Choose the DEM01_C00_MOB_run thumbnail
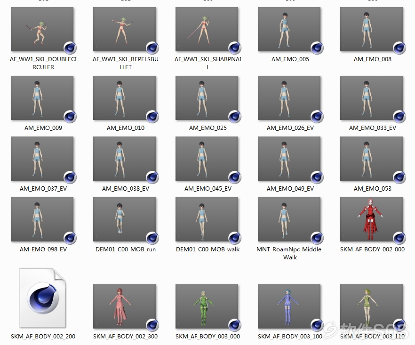 124,219
